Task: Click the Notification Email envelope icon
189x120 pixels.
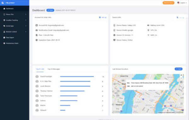Action: (x=37, y=30)
